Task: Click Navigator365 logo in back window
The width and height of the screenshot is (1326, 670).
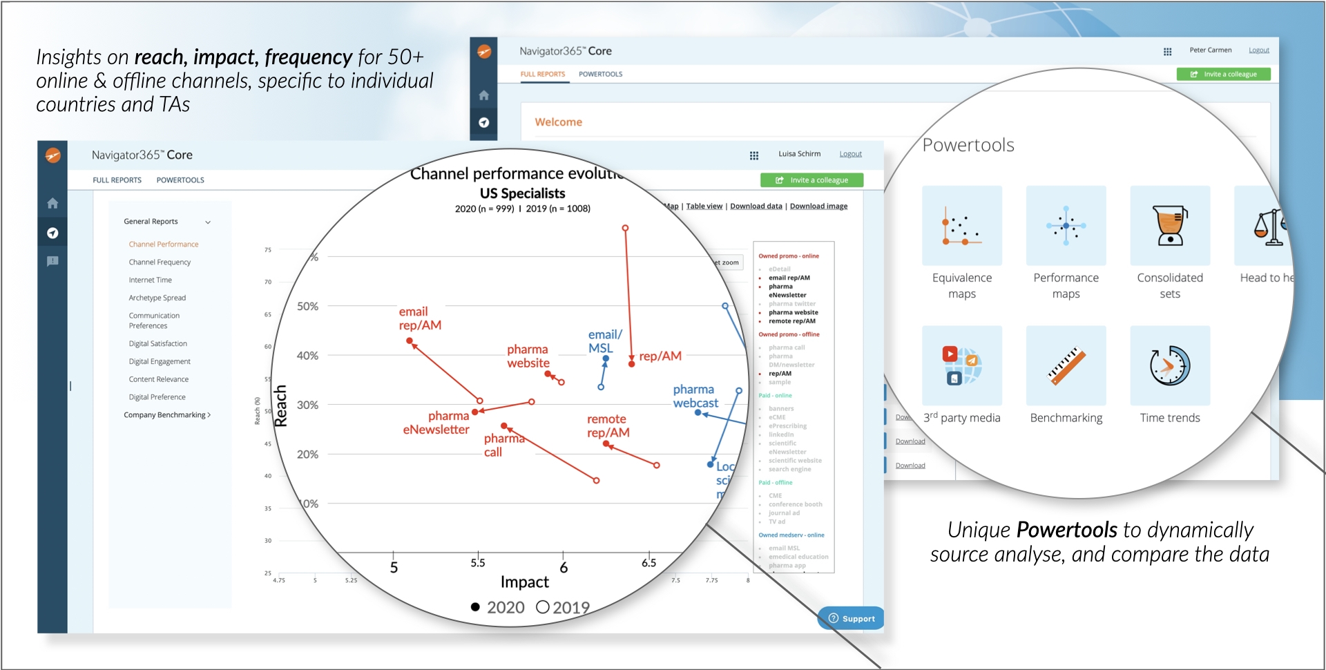Action: (x=484, y=51)
